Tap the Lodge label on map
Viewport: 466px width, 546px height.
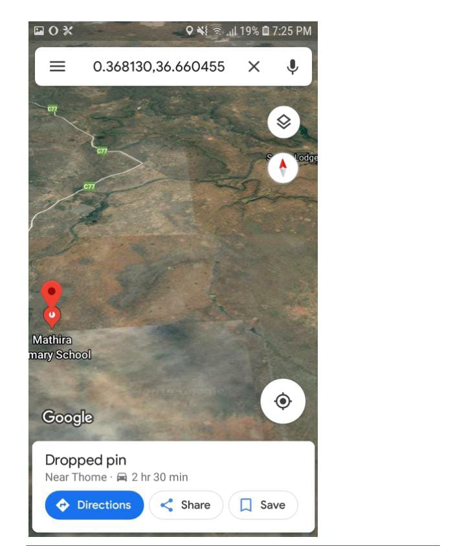(x=305, y=157)
